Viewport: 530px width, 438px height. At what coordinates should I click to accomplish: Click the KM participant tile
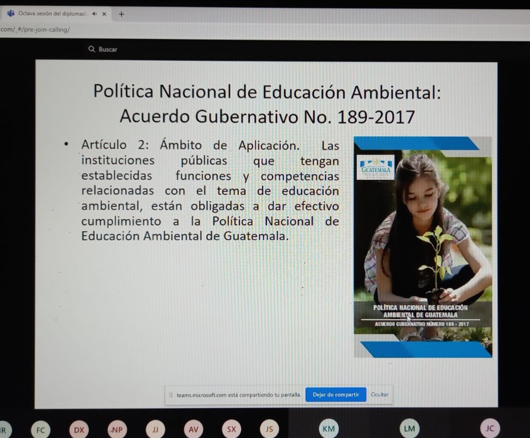coord(328,429)
